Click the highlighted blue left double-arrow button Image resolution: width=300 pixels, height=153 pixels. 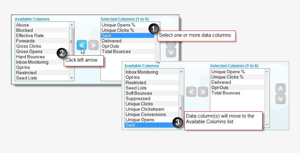point(82,45)
